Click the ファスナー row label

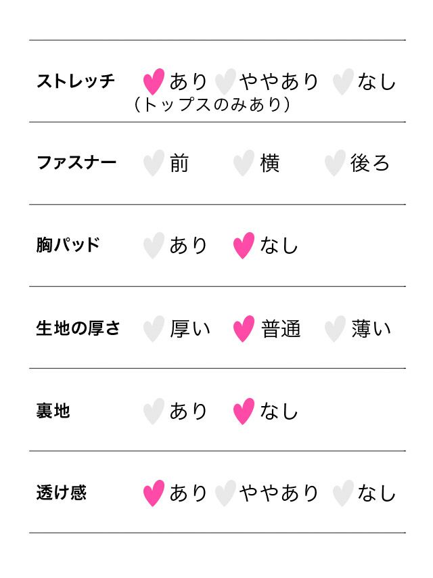click(76, 163)
